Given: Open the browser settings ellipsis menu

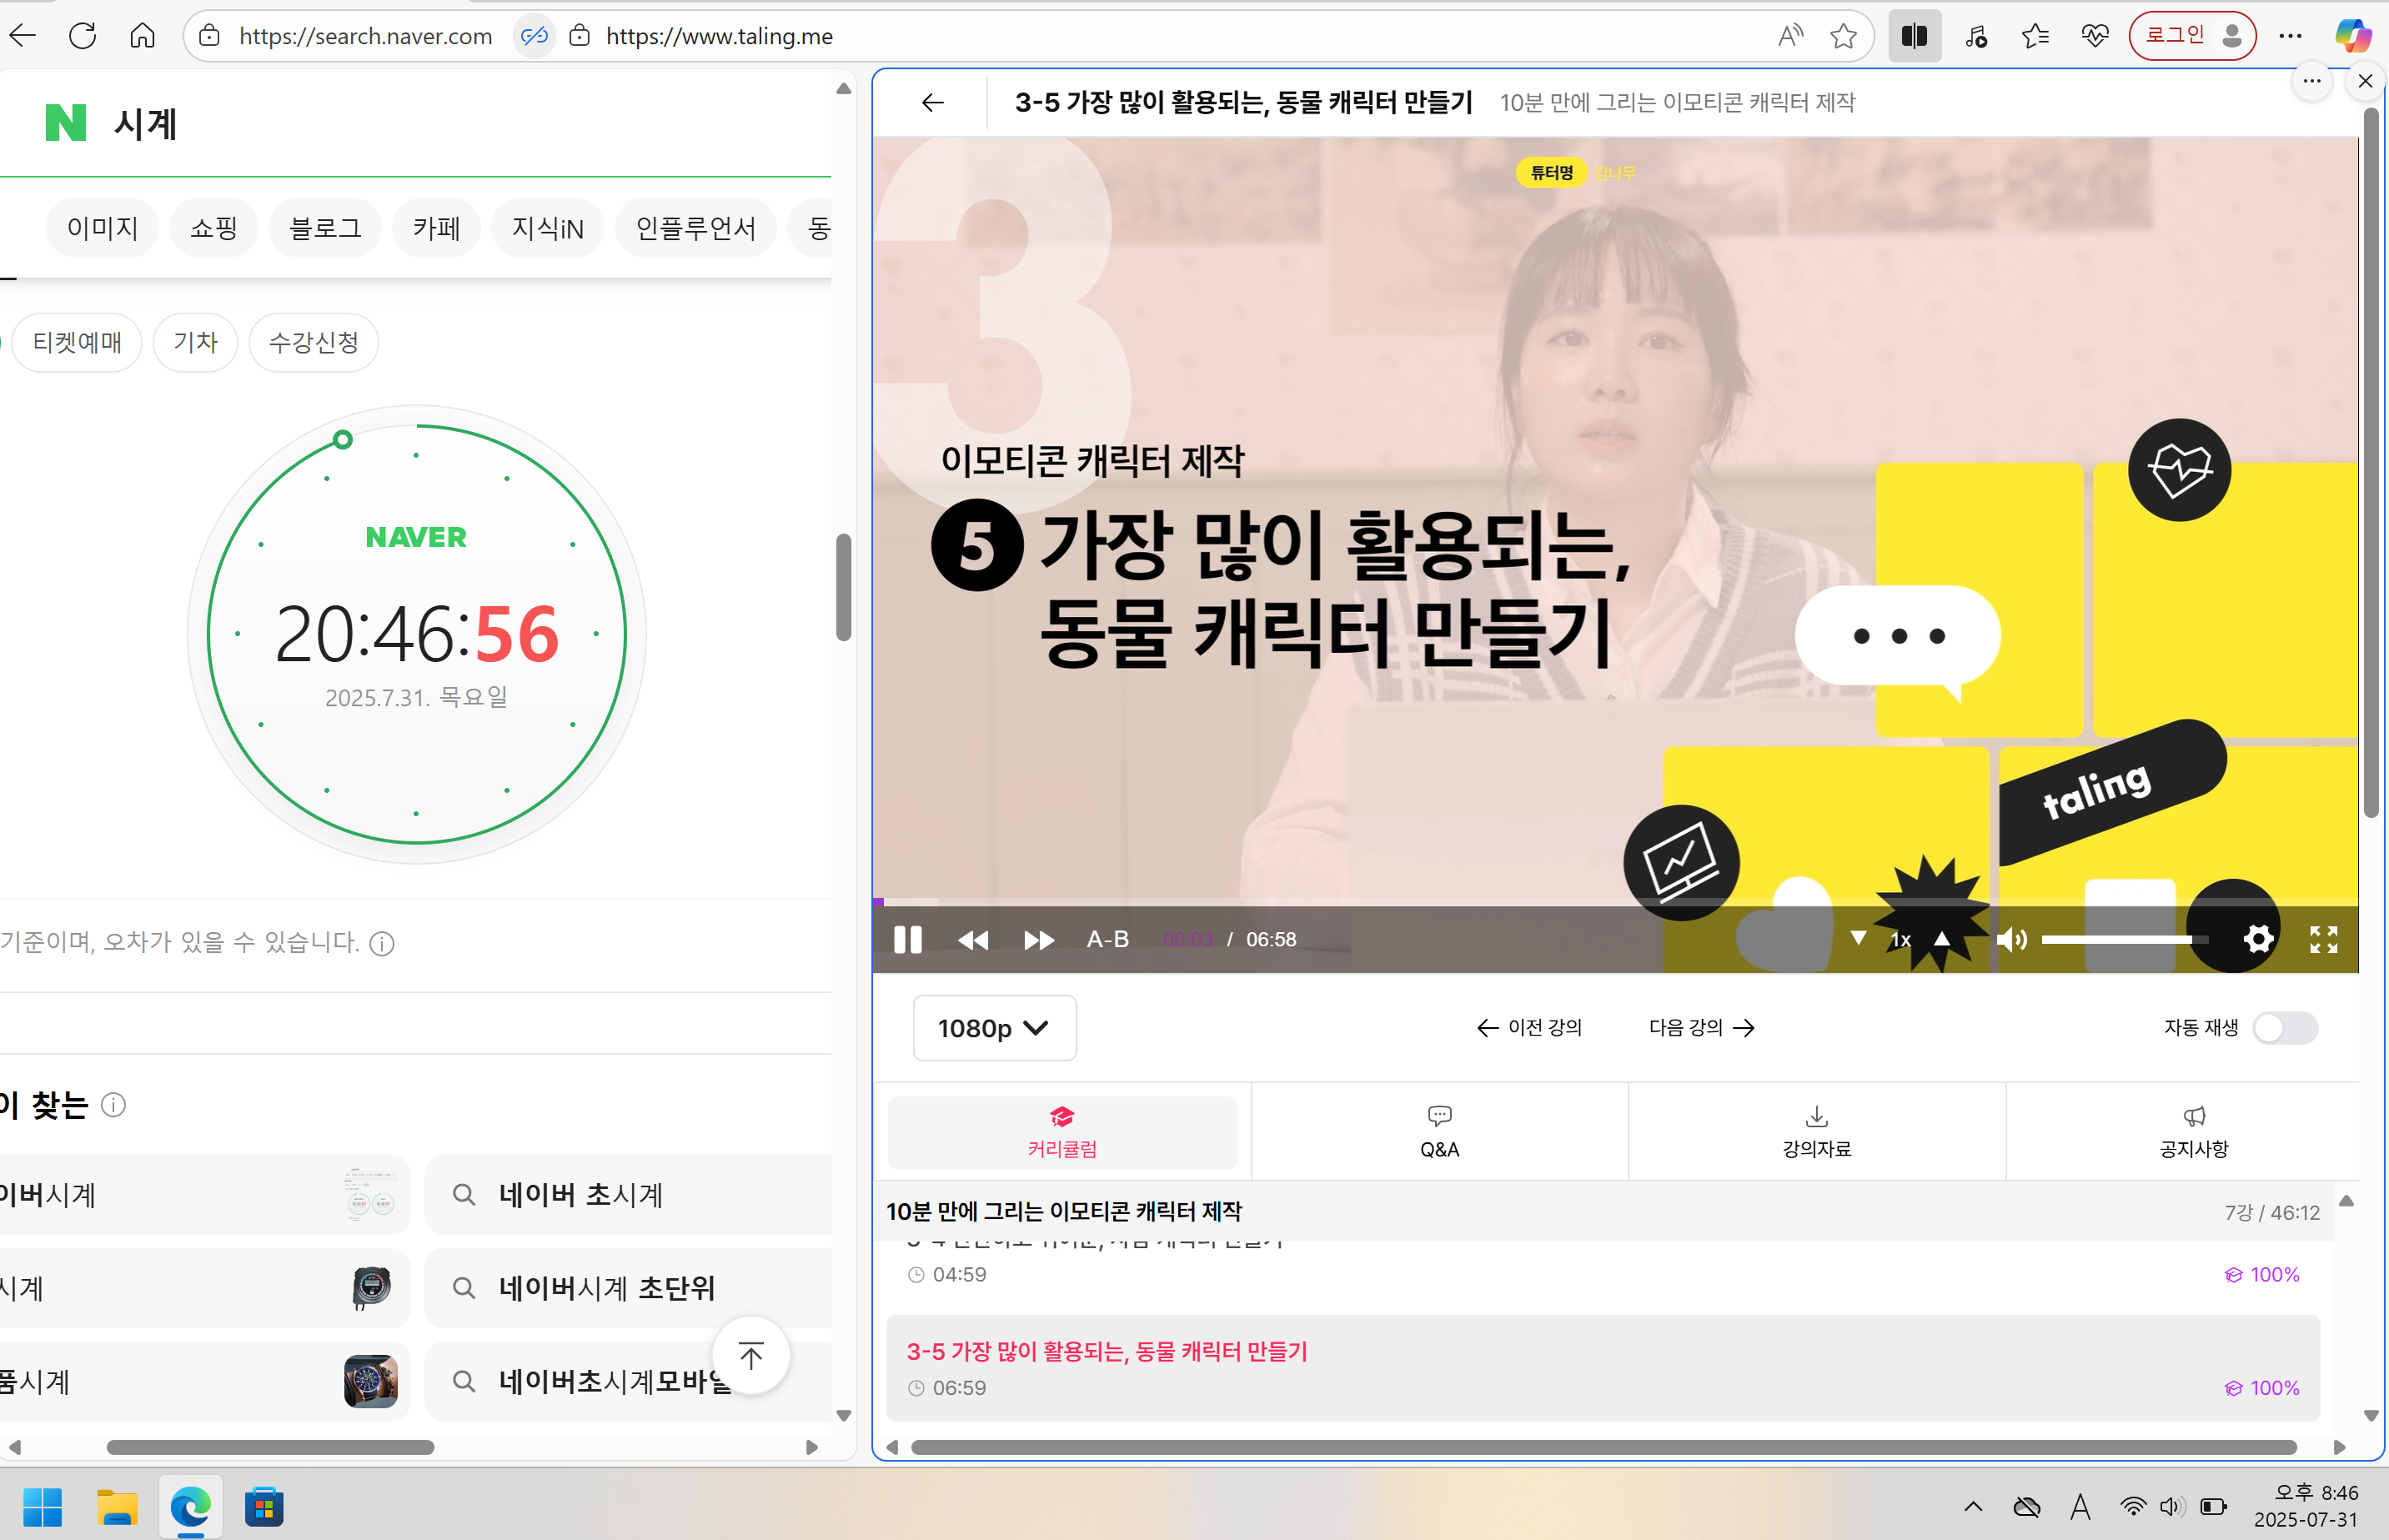Looking at the screenshot, I should tap(2290, 35).
